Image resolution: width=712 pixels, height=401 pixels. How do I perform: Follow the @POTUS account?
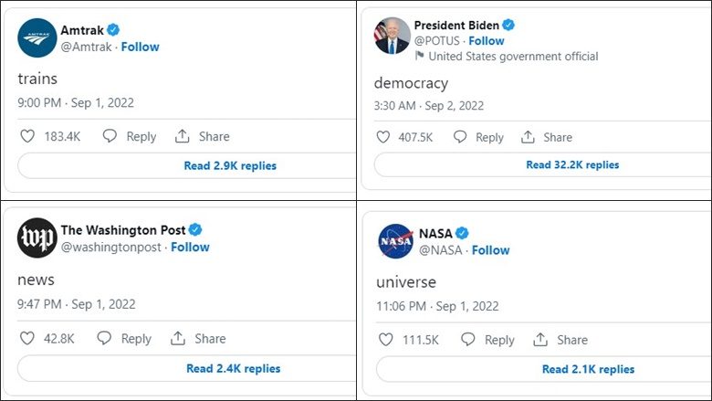pyautogui.click(x=487, y=41)
